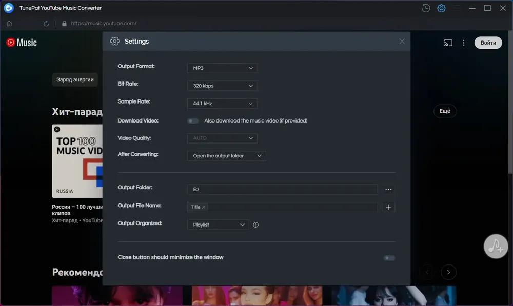Open the conversion history clock icon
Screen dimensions: 513x306
426,8
